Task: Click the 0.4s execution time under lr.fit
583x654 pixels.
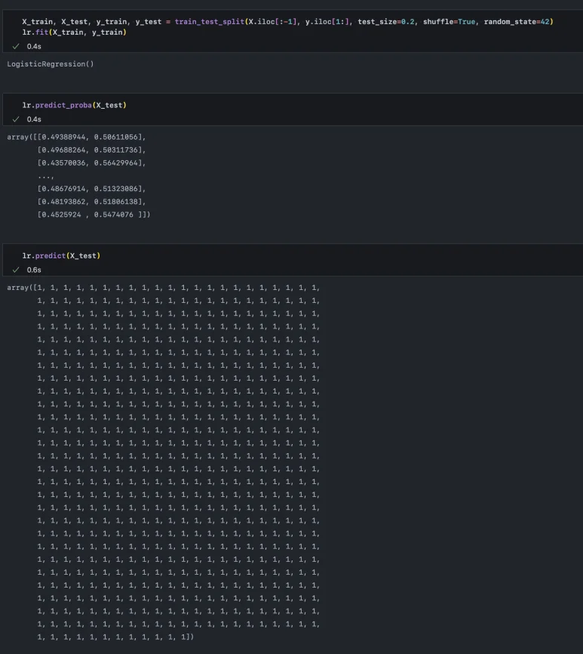Action: pos(34,46)
